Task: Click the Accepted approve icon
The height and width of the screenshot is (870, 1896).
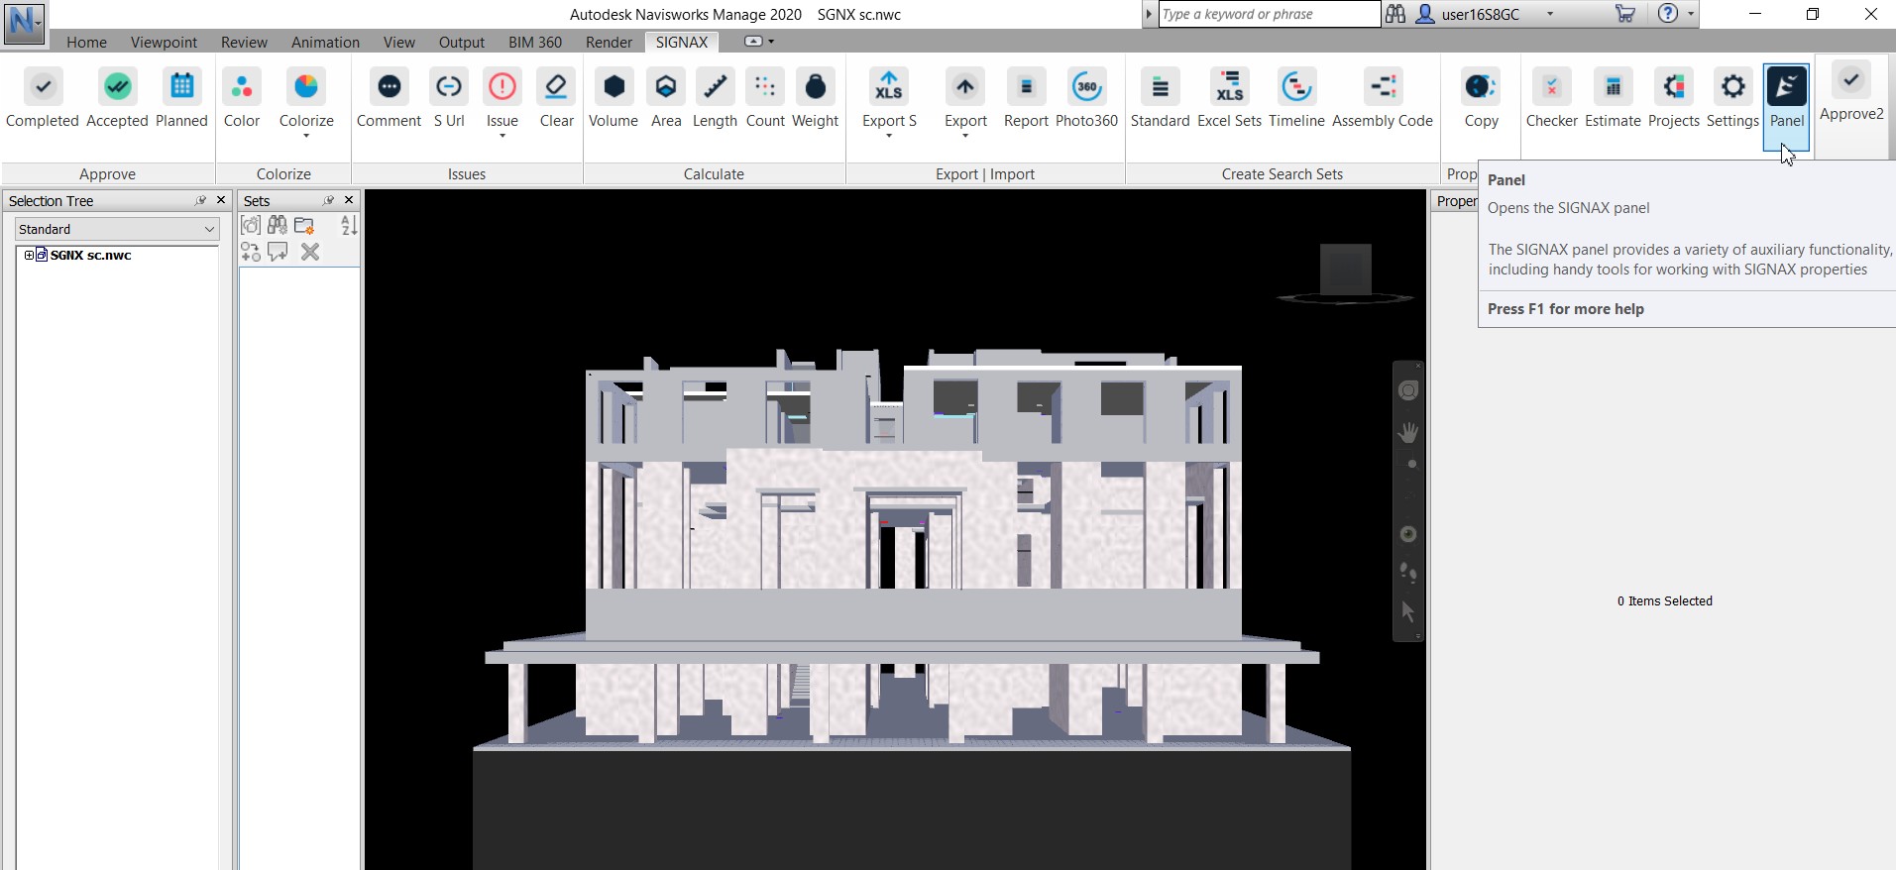Action: 117,87
